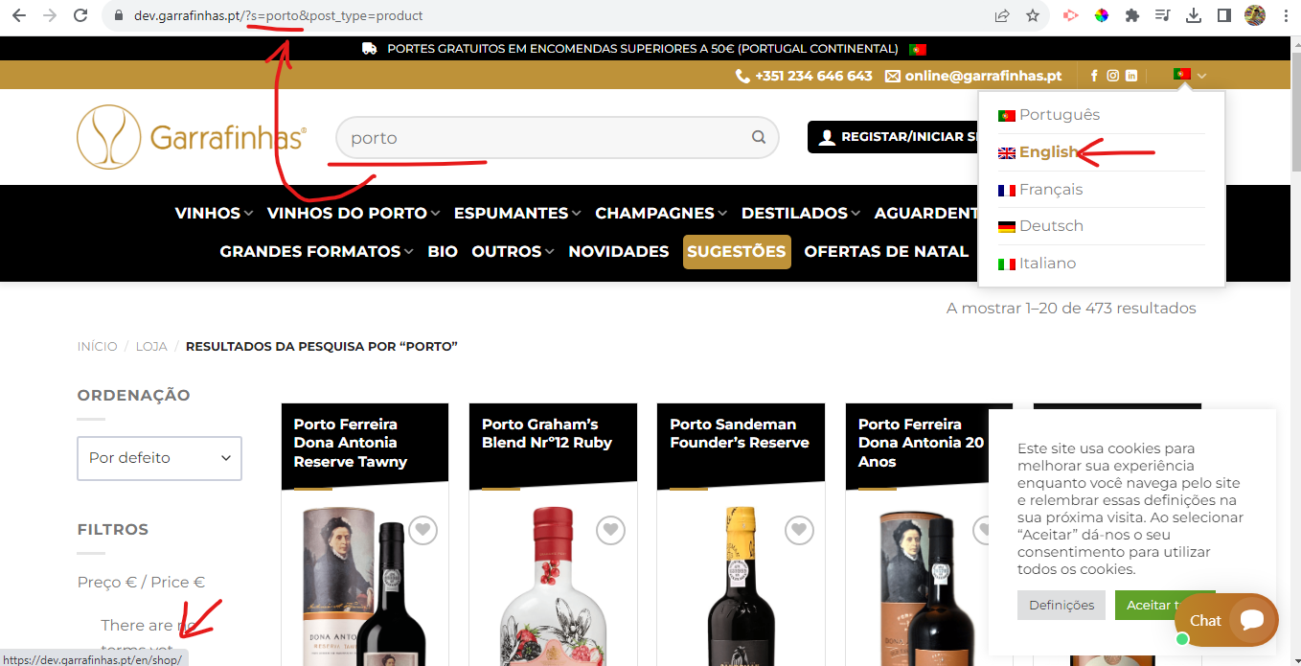Image resolution: width=1301 pixels, height=666 pixels.
Task: View site information via the lock icon
Action: 119,15
